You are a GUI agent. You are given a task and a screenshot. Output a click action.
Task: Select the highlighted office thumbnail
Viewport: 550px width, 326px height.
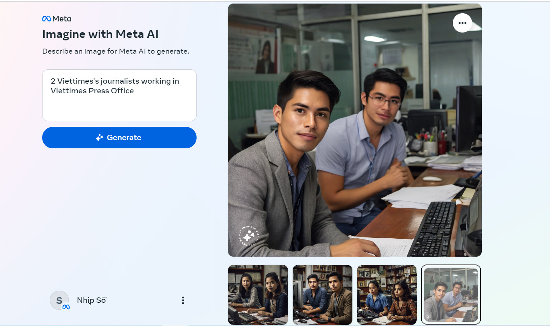[451, 295]
